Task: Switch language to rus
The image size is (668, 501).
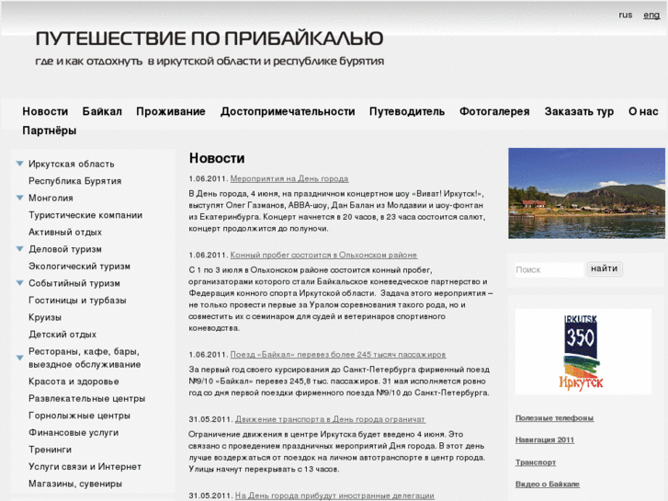Action: click(625, 15)
